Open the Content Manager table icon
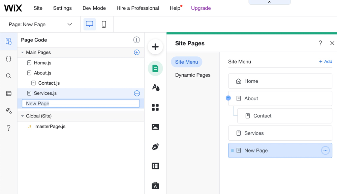337x194 pixels. [x=155, y=166]
